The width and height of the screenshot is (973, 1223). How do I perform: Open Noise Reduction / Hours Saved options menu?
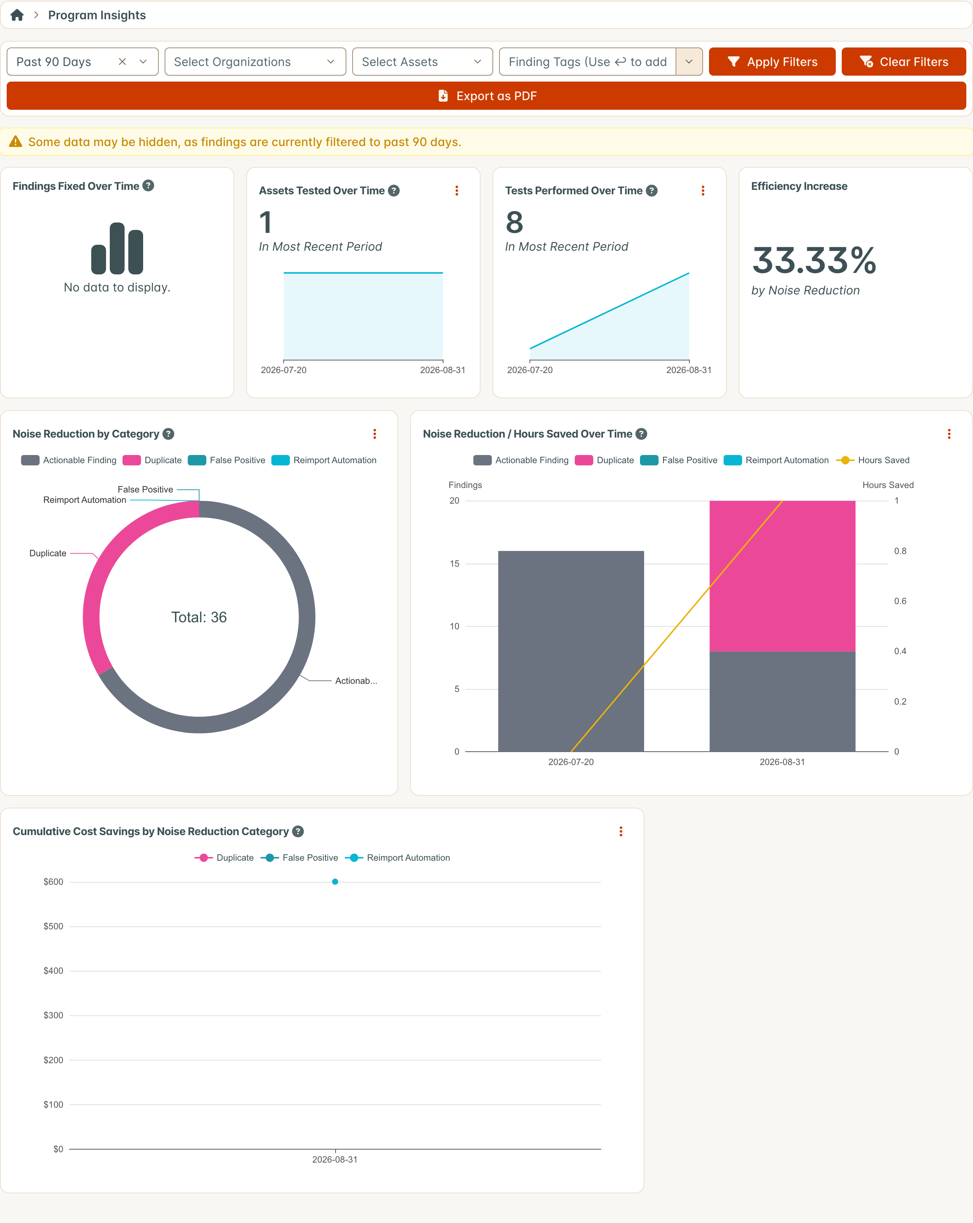[949, 434]
